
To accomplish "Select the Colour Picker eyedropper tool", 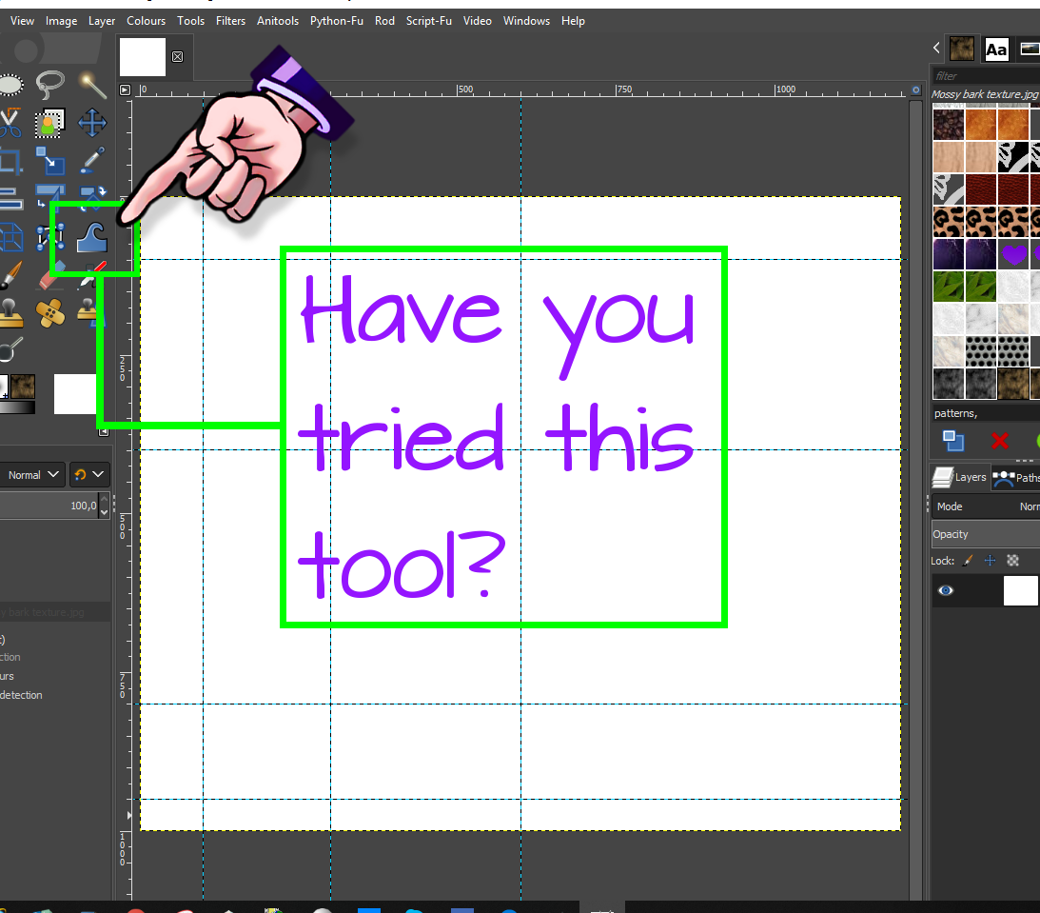I will pyautogui.click(x=92, y=161).
